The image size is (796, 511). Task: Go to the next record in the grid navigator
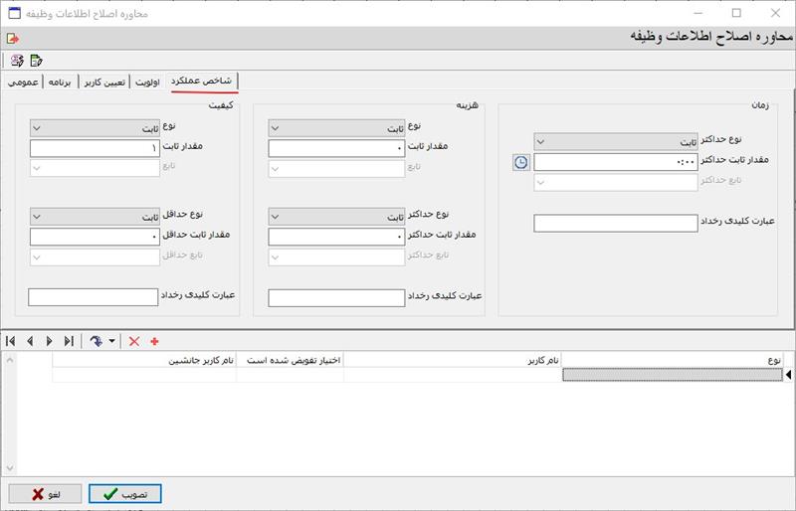(x=49, y=341)
